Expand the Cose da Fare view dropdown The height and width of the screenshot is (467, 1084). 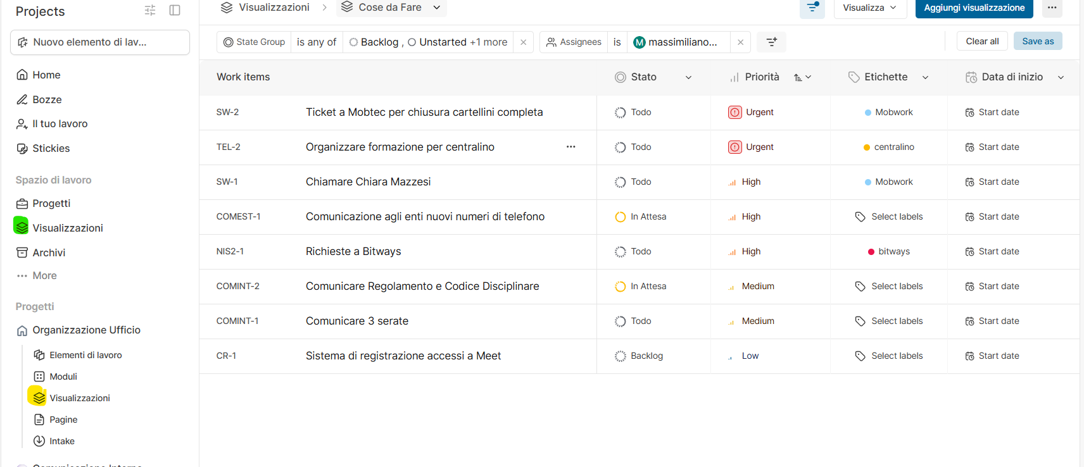pos(436,8)
